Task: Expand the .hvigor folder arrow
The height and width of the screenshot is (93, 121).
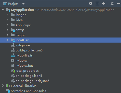Action: click(7, 15)
